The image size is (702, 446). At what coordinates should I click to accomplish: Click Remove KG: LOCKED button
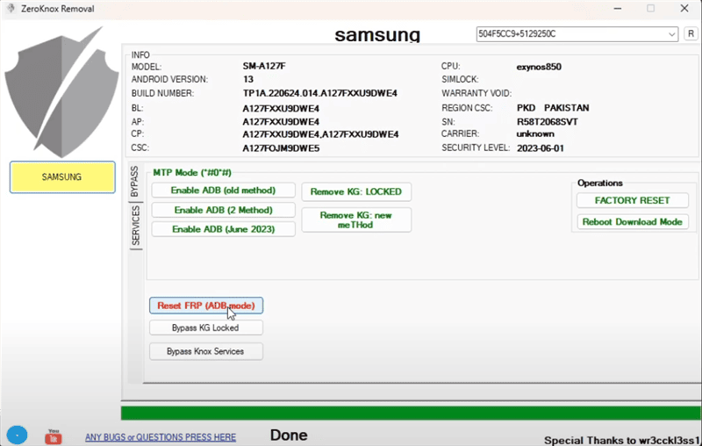point(355,191)
